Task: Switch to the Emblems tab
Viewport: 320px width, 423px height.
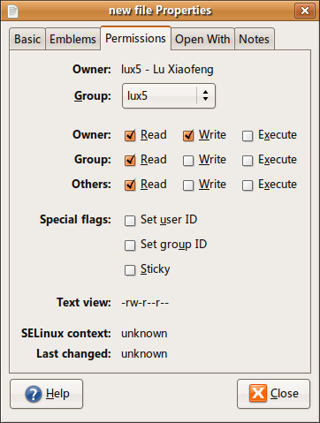Action: click(72, 39)
